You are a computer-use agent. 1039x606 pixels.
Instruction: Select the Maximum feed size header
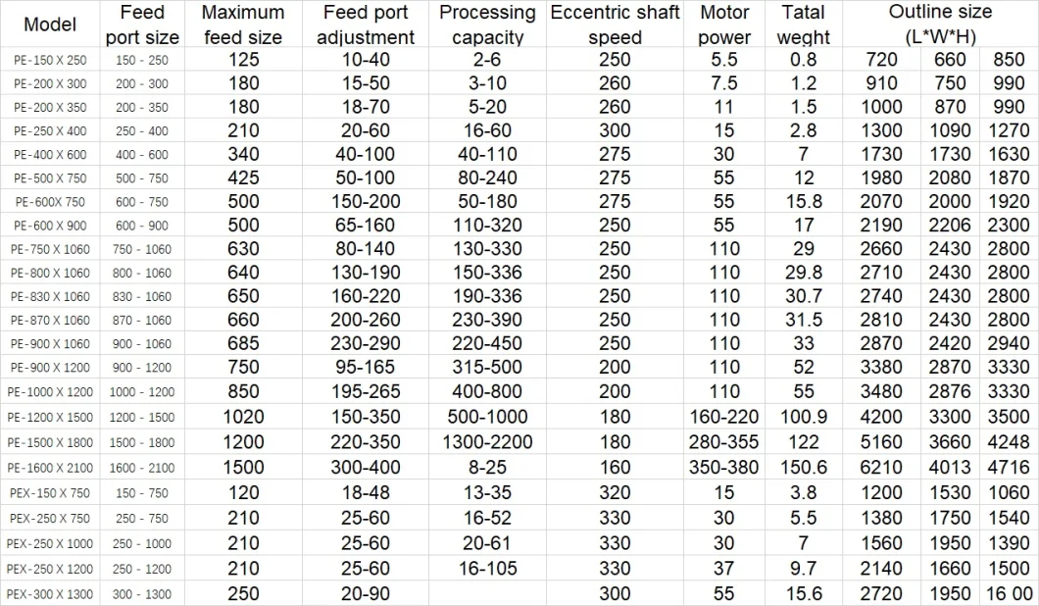click(x=243, y=24)
